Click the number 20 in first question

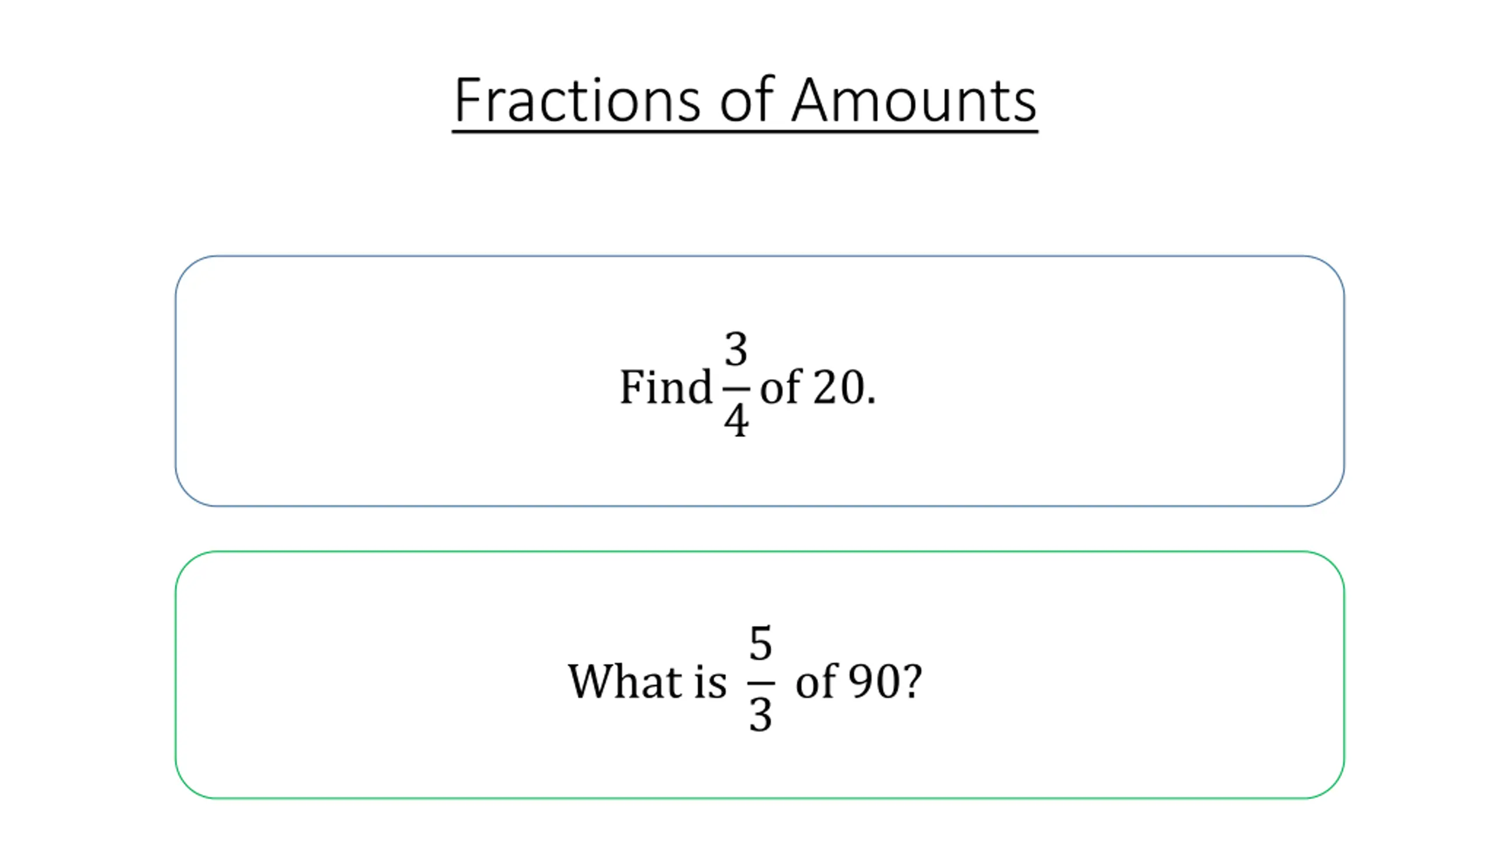tap(838, 387)
